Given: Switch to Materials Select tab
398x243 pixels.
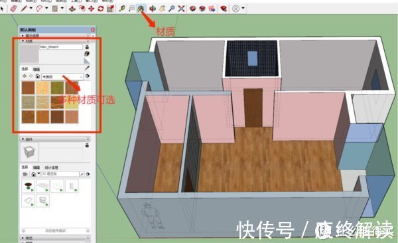Looking at the screenshot, I should (x=25, y=69).
